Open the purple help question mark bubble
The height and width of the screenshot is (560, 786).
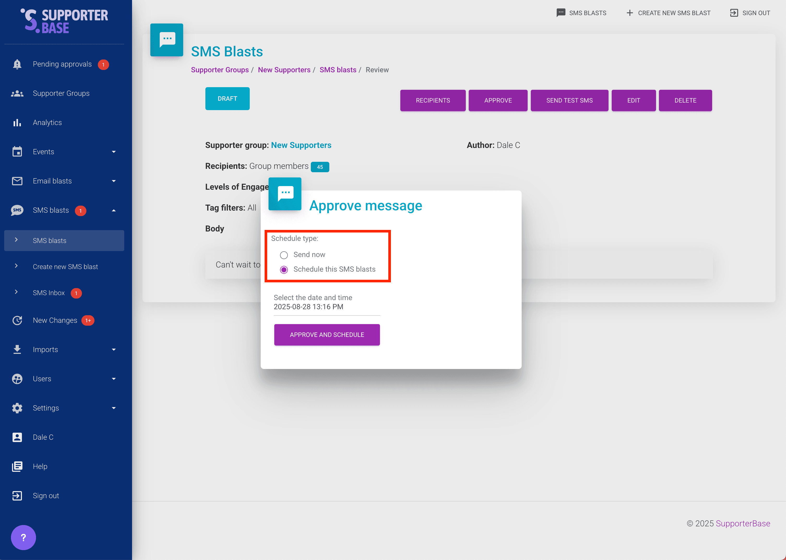click(23, 537)
